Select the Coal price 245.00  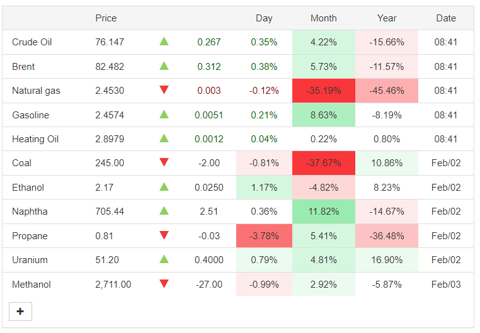[x=110, y=163]
